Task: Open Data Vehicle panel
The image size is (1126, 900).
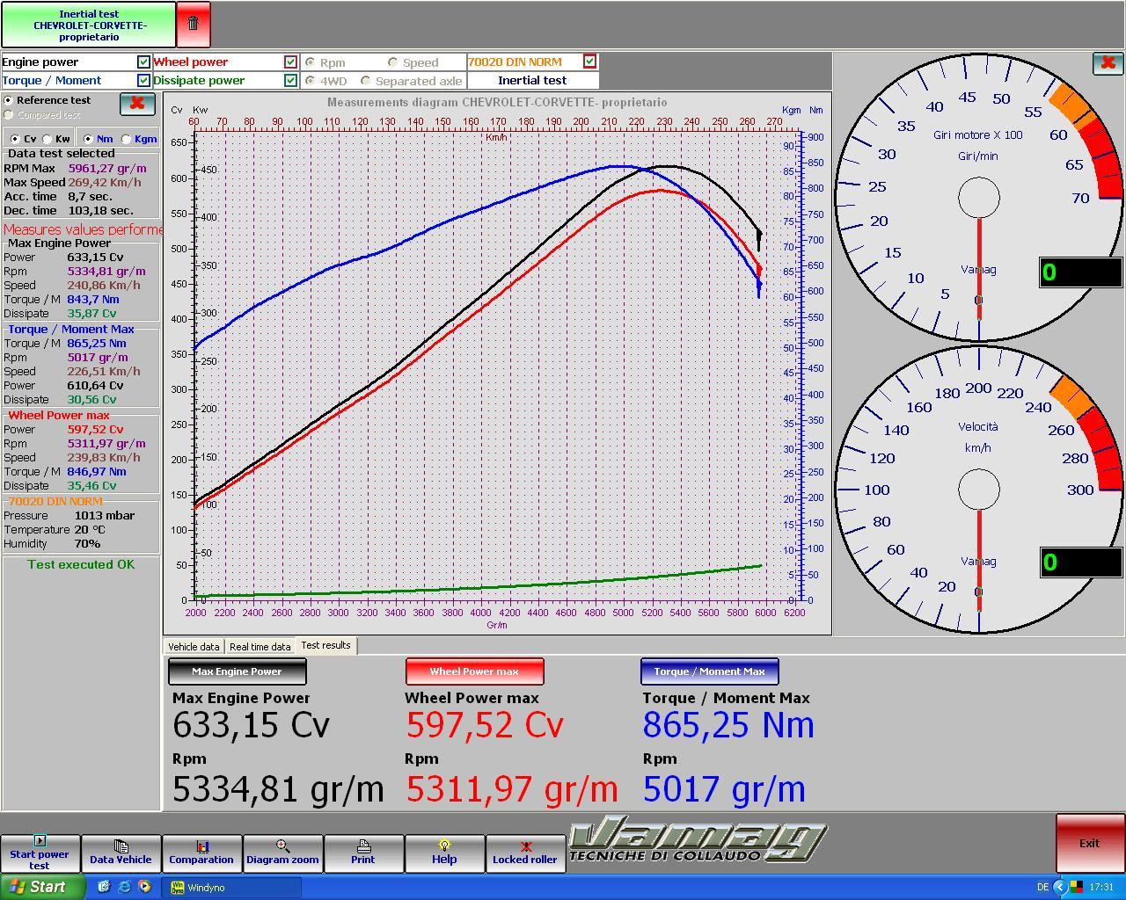Action: coord(121,853)
